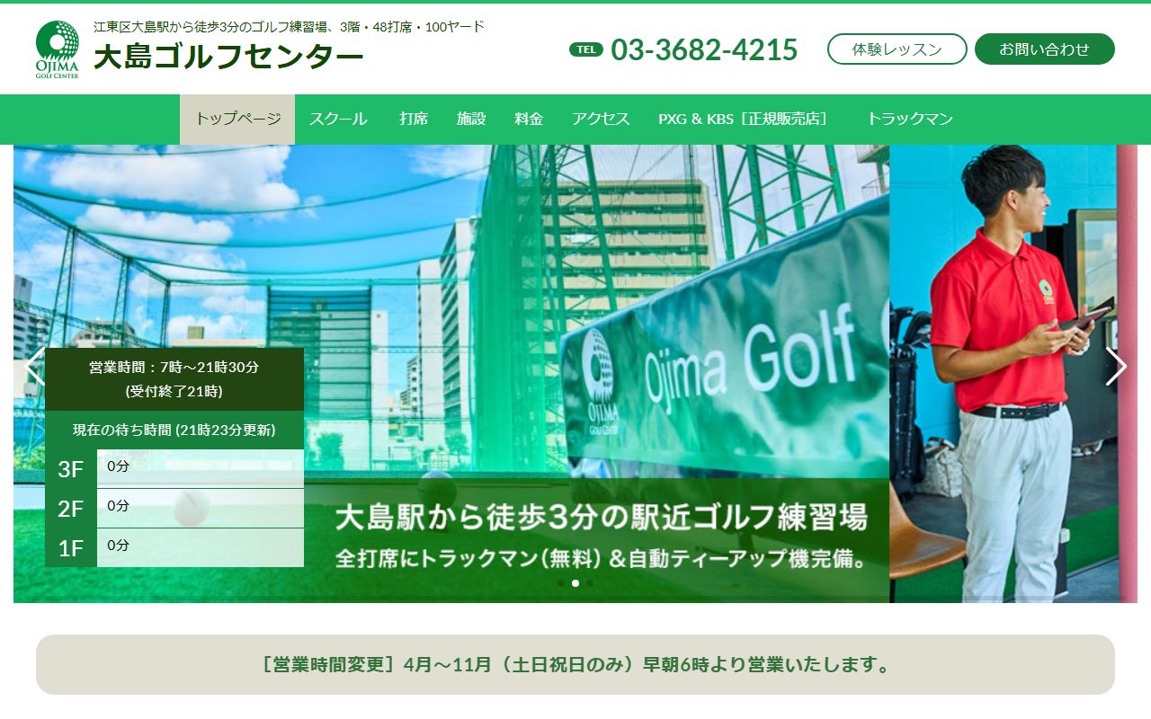Open PXG & KBS [正規販売店] page
Screen dimensions: 1151x719
point(743,119)
